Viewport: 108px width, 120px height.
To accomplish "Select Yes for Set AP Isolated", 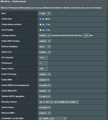I will (x=40, y=30).
